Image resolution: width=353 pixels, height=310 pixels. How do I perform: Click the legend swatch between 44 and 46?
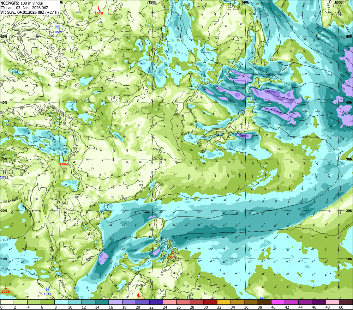[305, 302]
